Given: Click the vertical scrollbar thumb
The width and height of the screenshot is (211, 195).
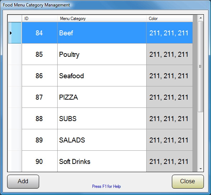Looking at the screenshot, I should coord(201,66).
